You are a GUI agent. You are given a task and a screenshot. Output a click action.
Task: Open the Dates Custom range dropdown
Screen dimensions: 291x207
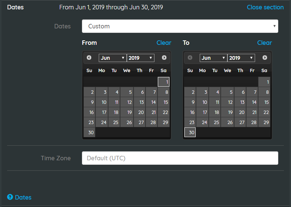180,26
